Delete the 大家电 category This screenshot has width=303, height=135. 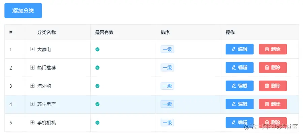(273, 49)
